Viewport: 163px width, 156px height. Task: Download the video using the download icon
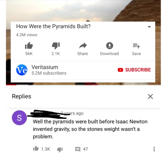[x=110, y=45]
